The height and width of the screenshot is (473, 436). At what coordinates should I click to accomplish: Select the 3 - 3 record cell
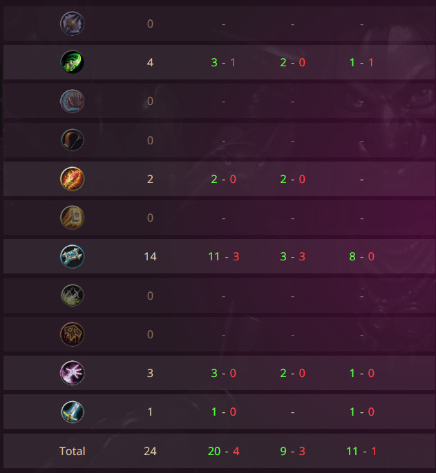[x=292, y=256]
